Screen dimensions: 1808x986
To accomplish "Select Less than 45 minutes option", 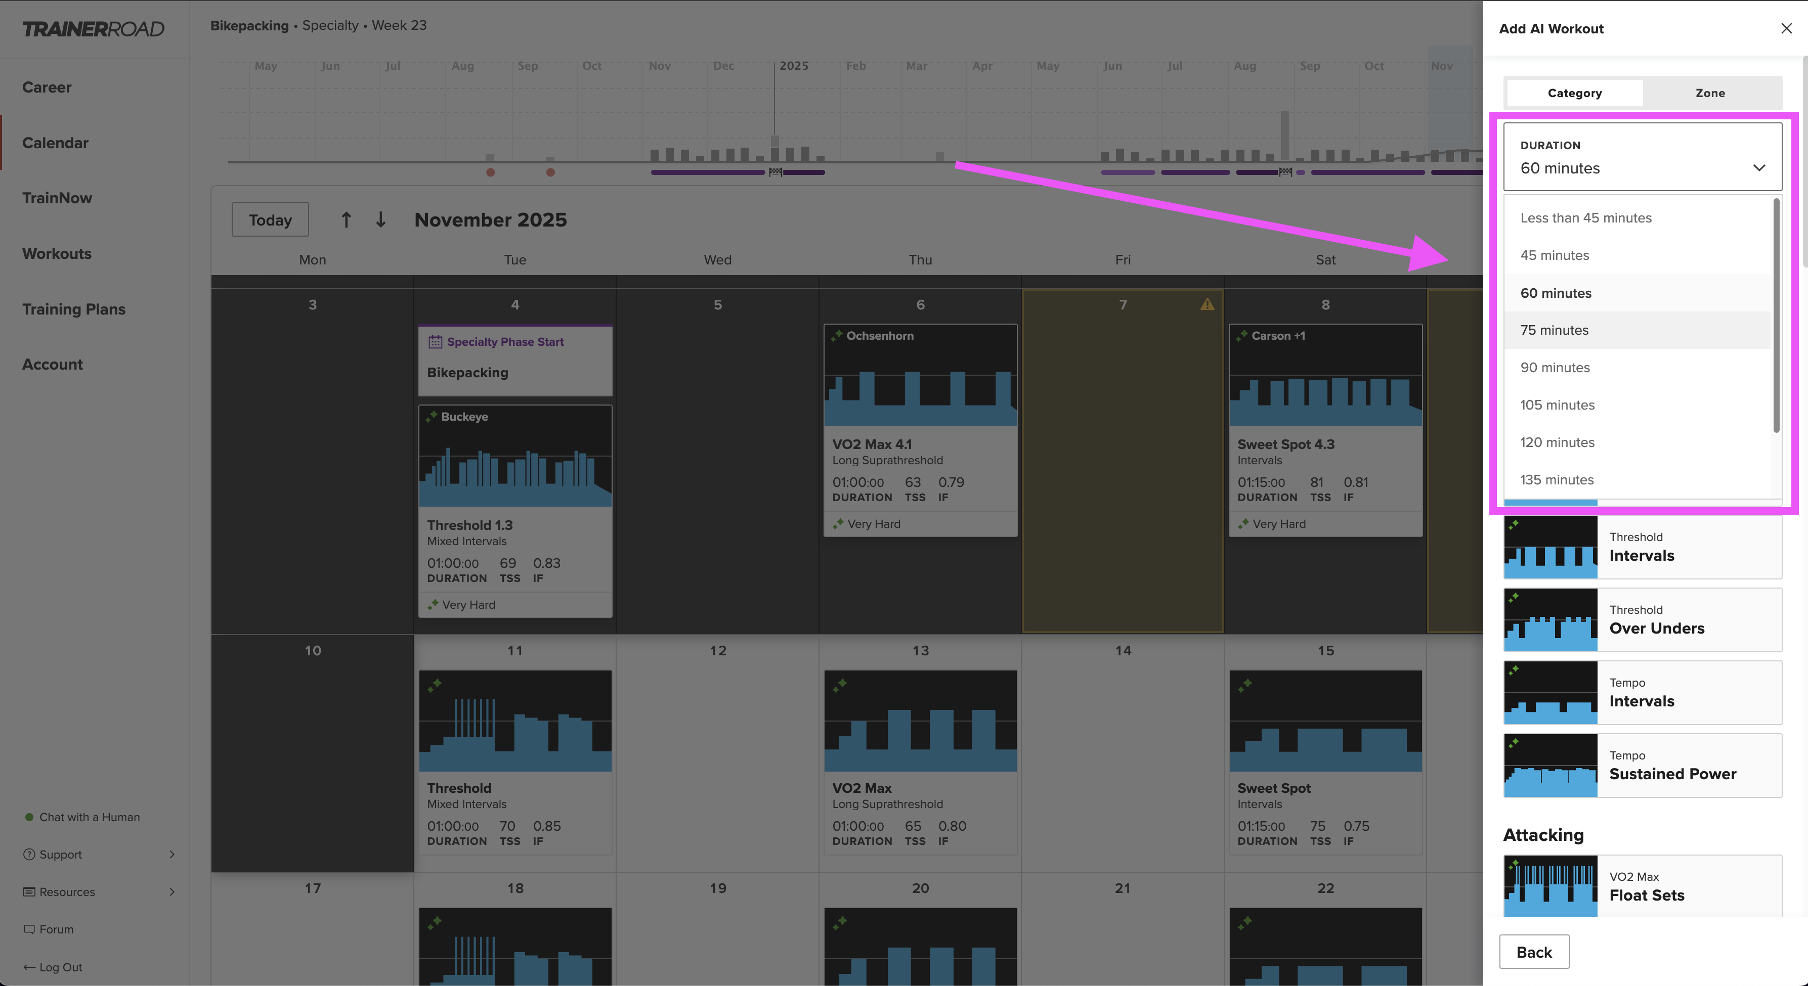I will tap(1637, 217).
